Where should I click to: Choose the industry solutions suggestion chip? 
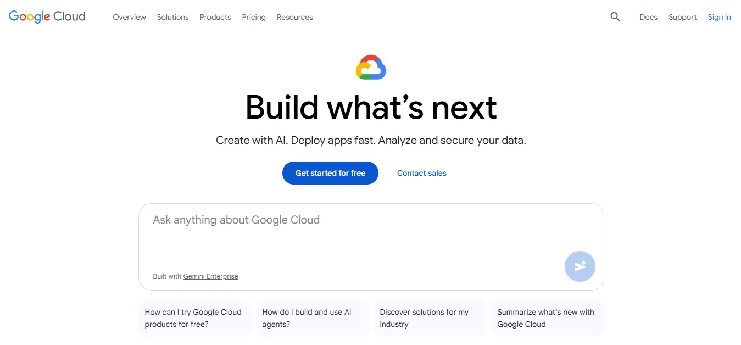pyautogui.click(x=429, y=318)
